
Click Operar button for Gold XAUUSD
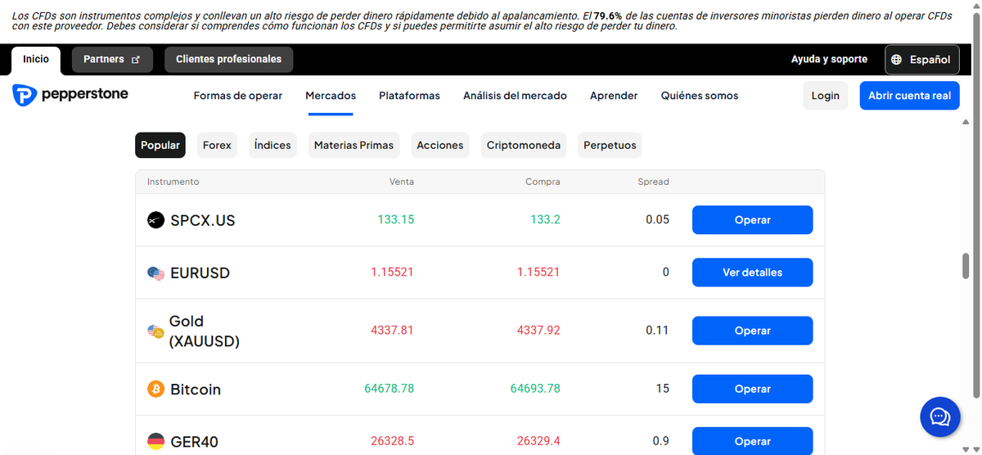(752, 331)
